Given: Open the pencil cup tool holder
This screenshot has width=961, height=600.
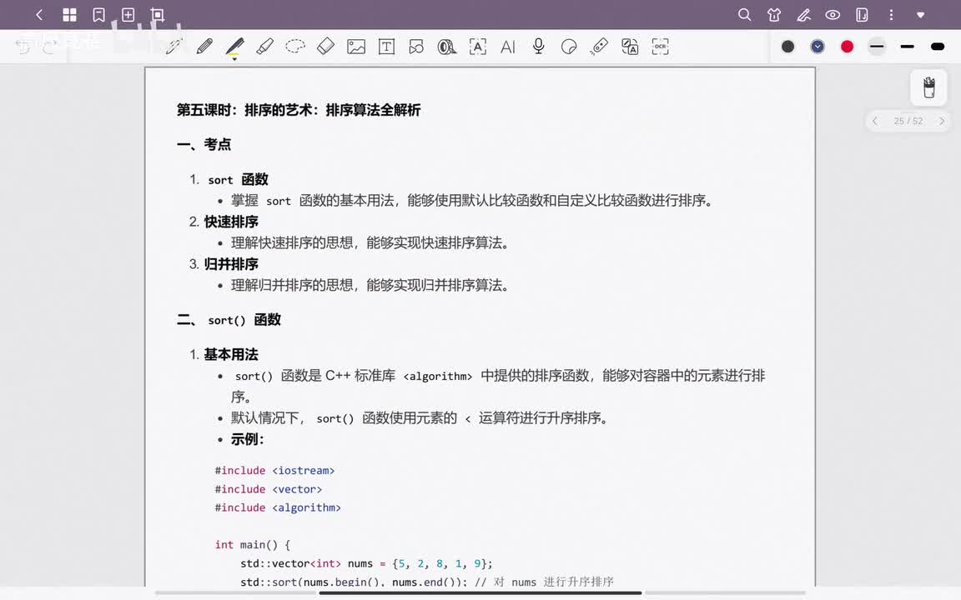Looking at the screenshot, I should [929, 87].
